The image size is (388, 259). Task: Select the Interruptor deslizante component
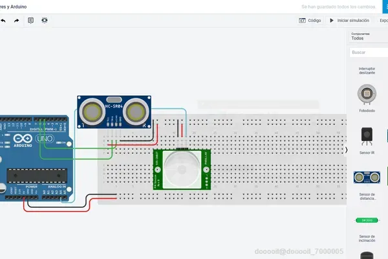[367, 71]
